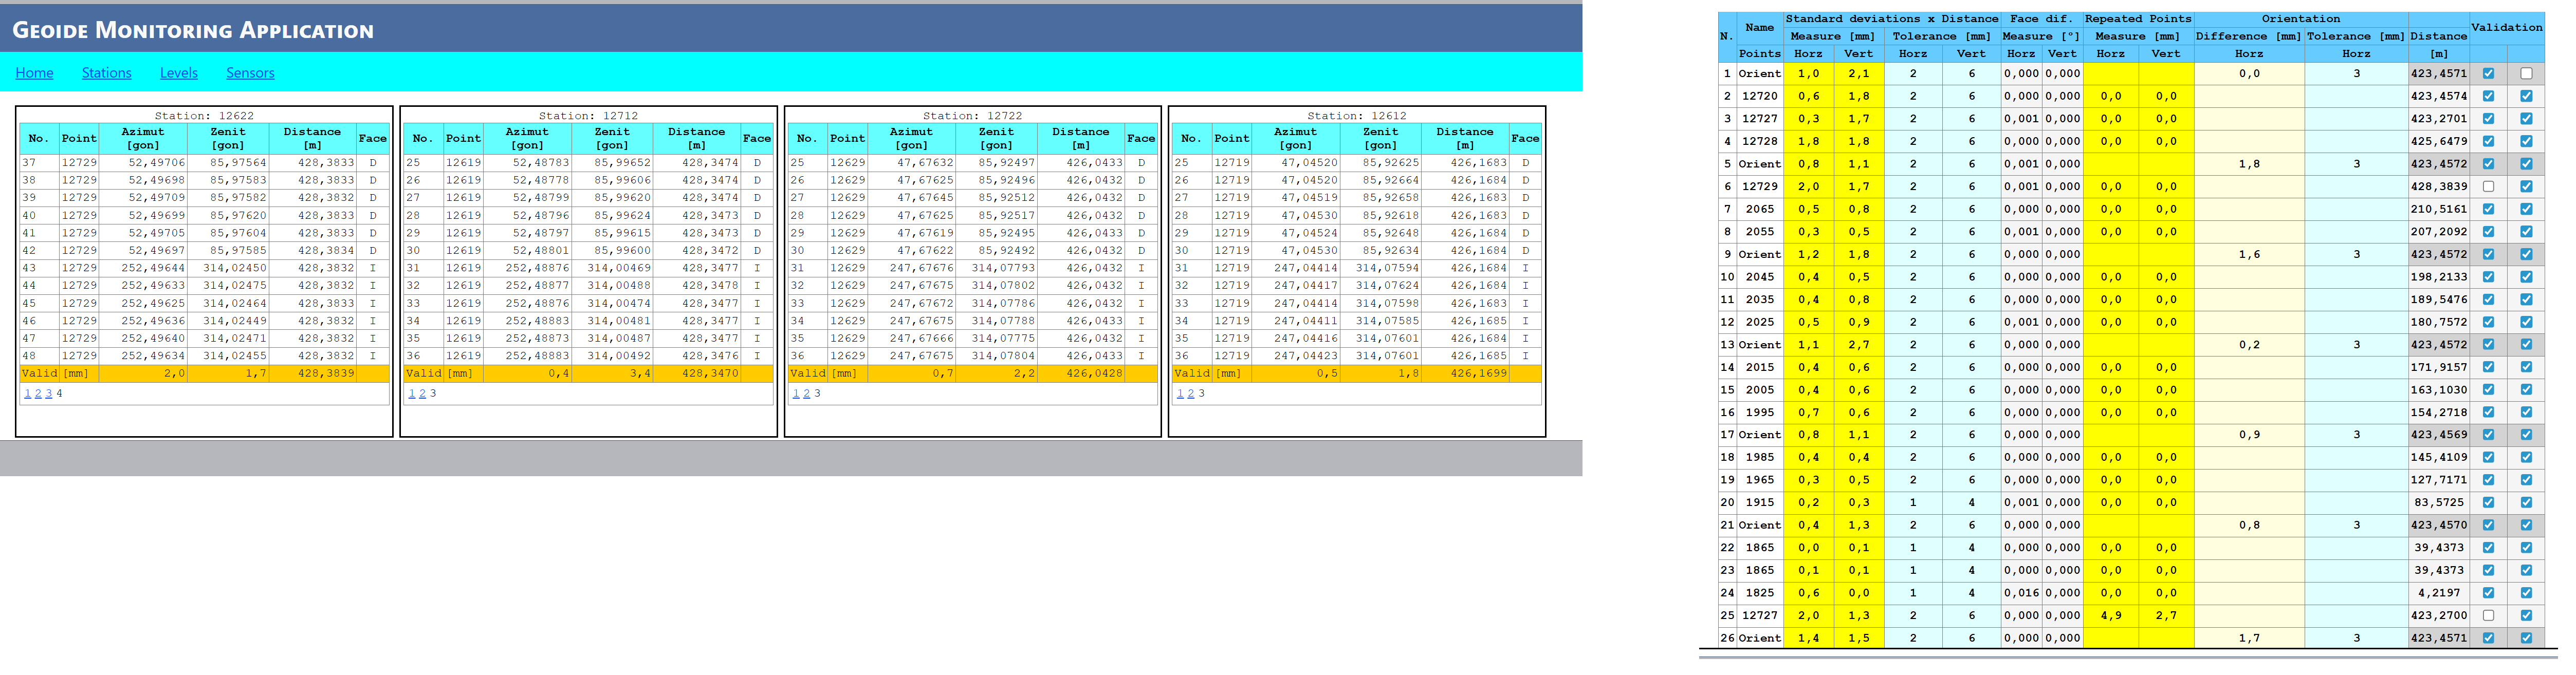Open the Sensors navigation link
2576x675 pixels.
[x=250, y=73]
